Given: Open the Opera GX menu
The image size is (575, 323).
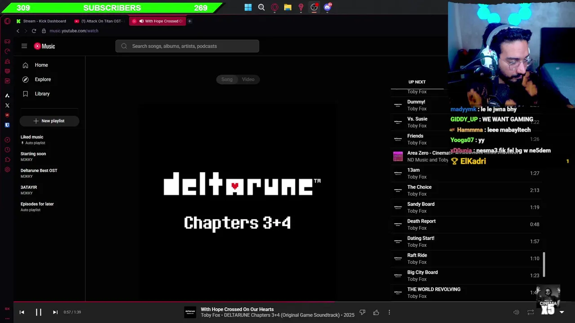Looking at the screenshot, I should [x=7, y=21].
